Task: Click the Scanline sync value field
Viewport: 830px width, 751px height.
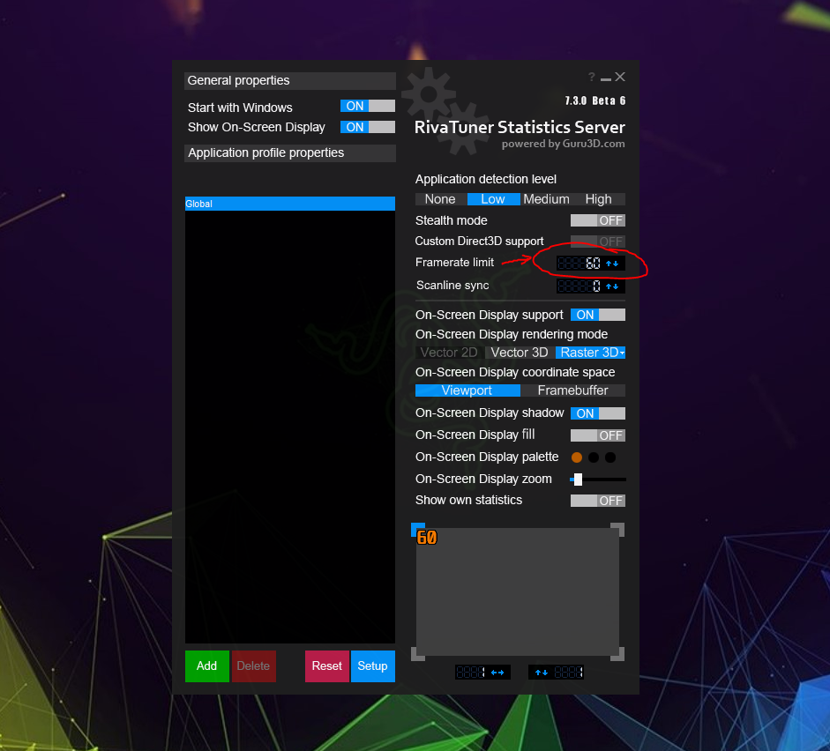Action: coord(580,286)
